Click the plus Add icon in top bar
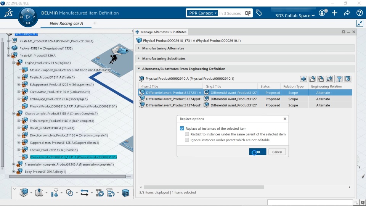 pos(334,13)
